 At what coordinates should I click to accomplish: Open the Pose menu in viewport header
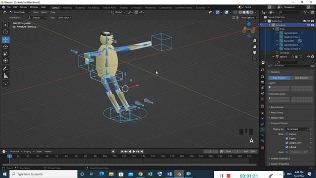(53, 12)
